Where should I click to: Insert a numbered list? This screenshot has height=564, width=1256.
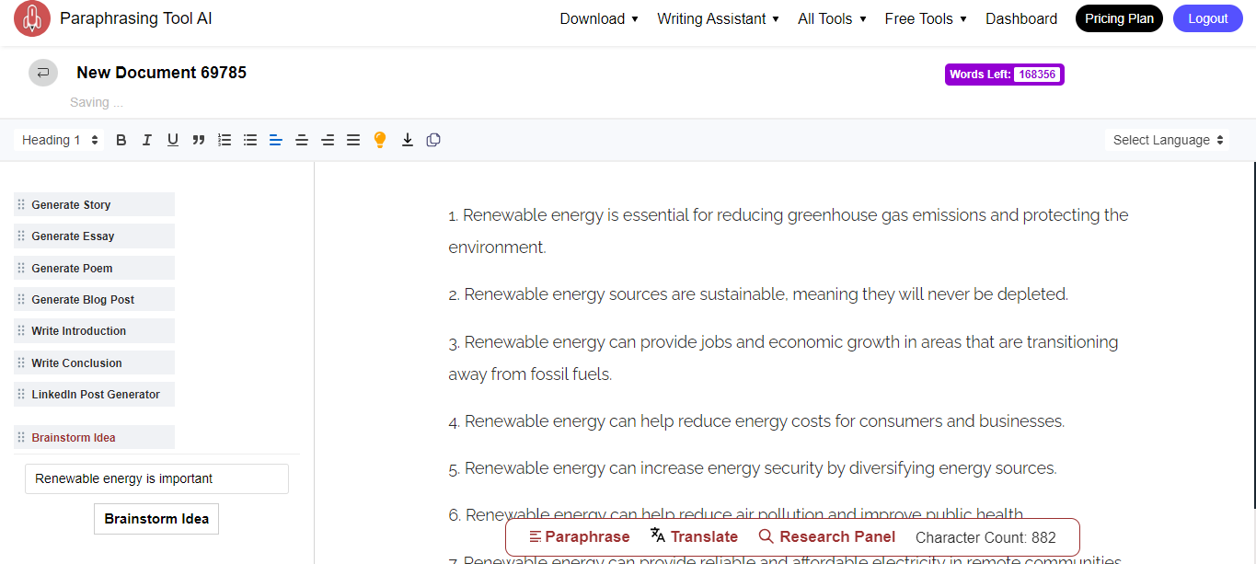pos(224,140)
